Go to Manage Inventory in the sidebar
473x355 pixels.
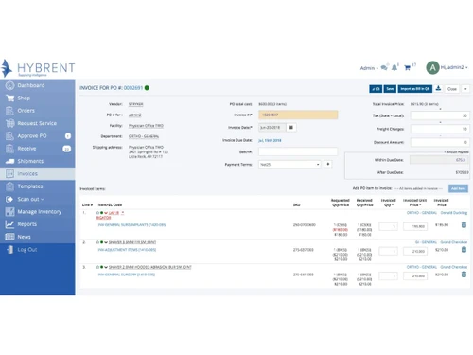[40, 212]
